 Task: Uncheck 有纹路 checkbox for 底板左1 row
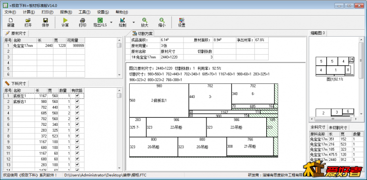(77, 96)
